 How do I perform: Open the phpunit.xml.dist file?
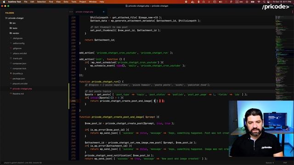[20, 83]
